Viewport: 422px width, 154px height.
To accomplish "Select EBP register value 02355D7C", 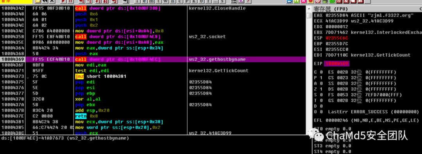I will [x=336, y=44].
